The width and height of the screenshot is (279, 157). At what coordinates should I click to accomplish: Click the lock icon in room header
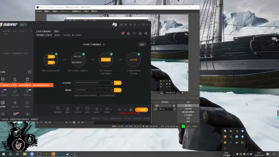pyautogui.click(x=128, y=33)
